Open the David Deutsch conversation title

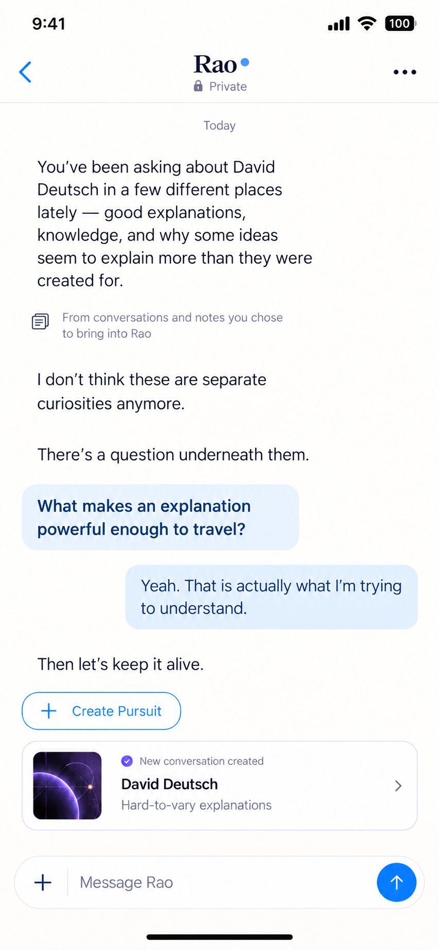[x=169, y=784]
